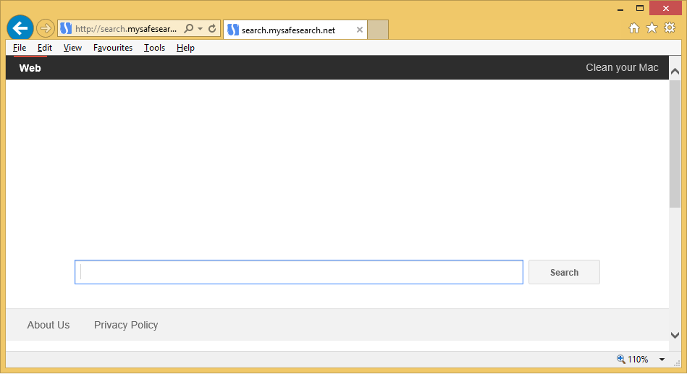Screen dimensions: 687x382
Task: Open the Privacy Policy link
Action: point(126,325)
